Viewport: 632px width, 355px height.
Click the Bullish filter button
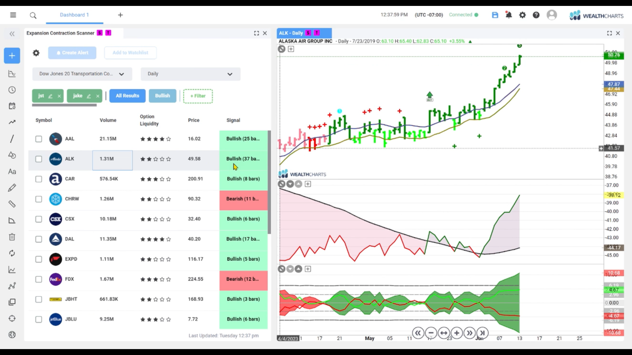click(163, 96)
